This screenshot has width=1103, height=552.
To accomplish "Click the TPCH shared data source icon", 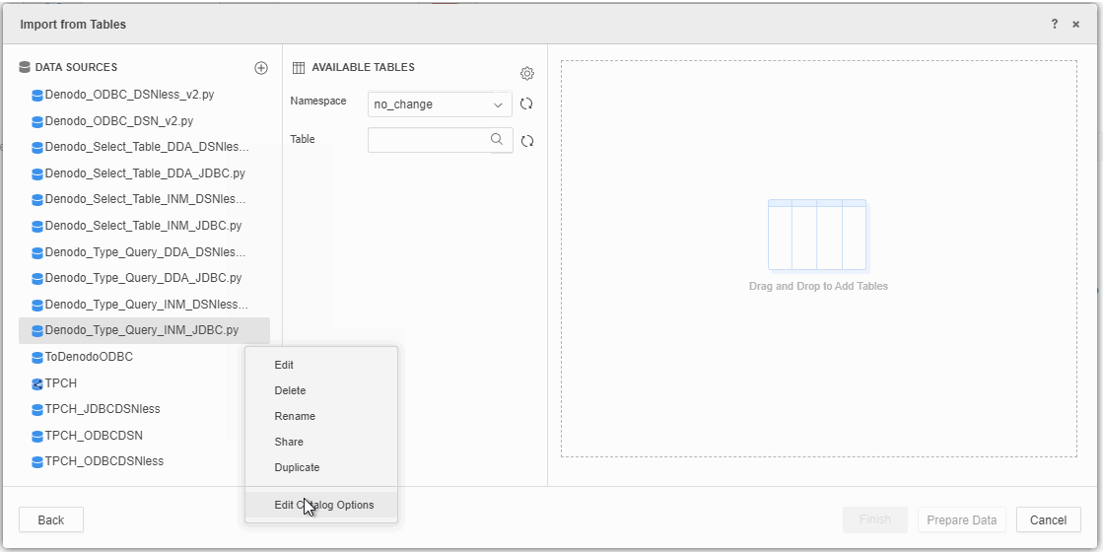I will [x=37, y=383].
